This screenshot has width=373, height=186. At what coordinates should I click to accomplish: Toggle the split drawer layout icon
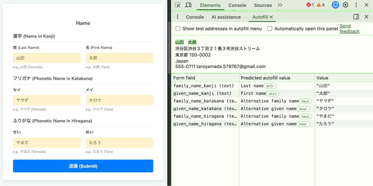click(356, 17)
